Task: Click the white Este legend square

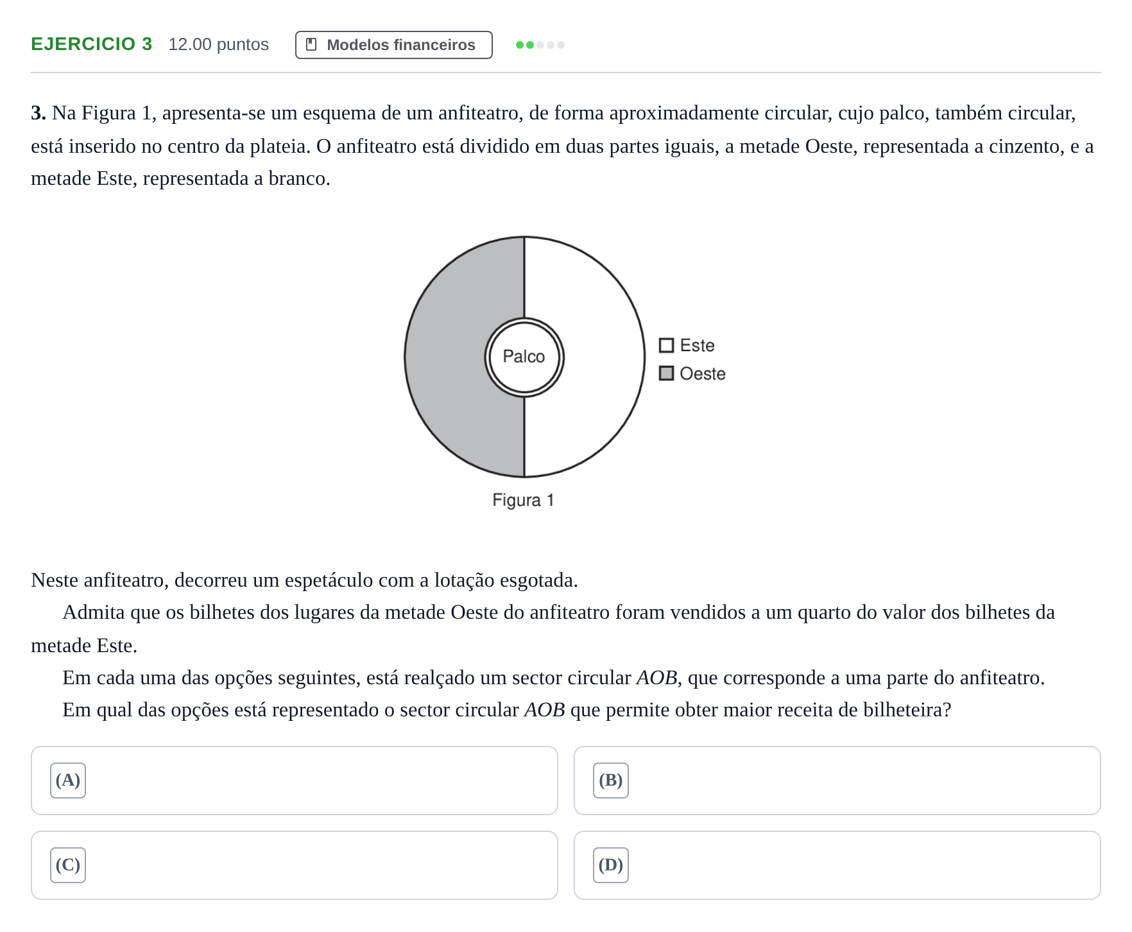Action: click(667, 345)
